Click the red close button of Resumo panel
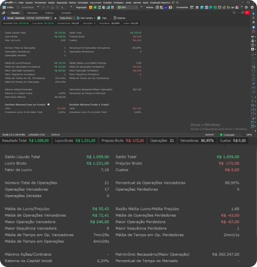Viewport: 257px width, 267px height. [247, 13]
